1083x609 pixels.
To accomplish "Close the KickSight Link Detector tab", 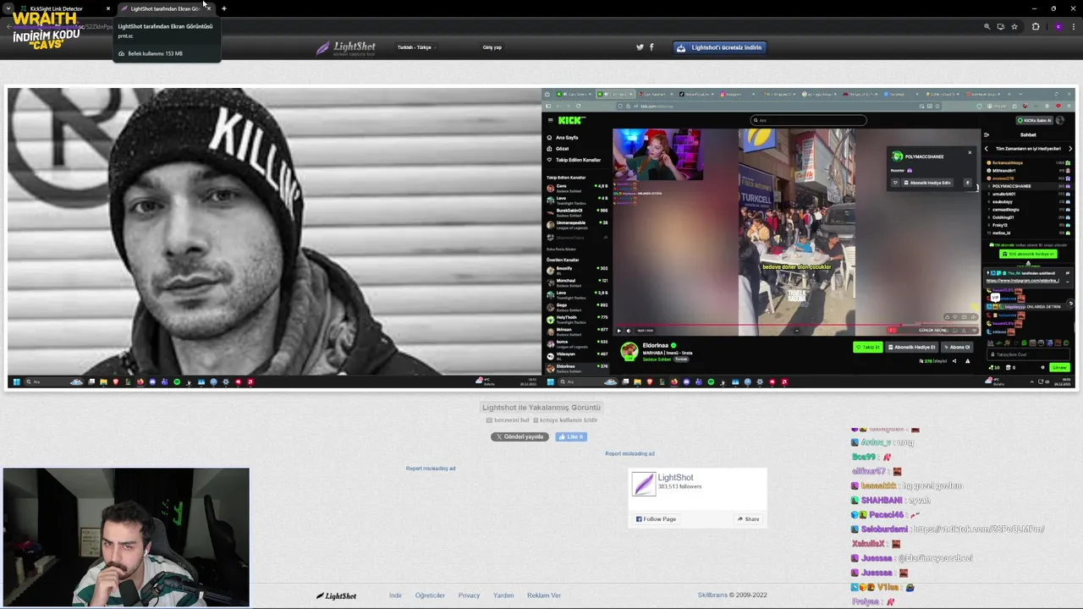I will [107, 8].
